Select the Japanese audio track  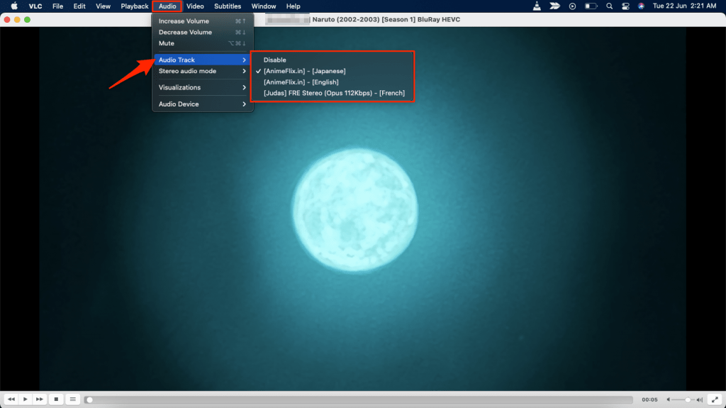click(x=304, y=71)
